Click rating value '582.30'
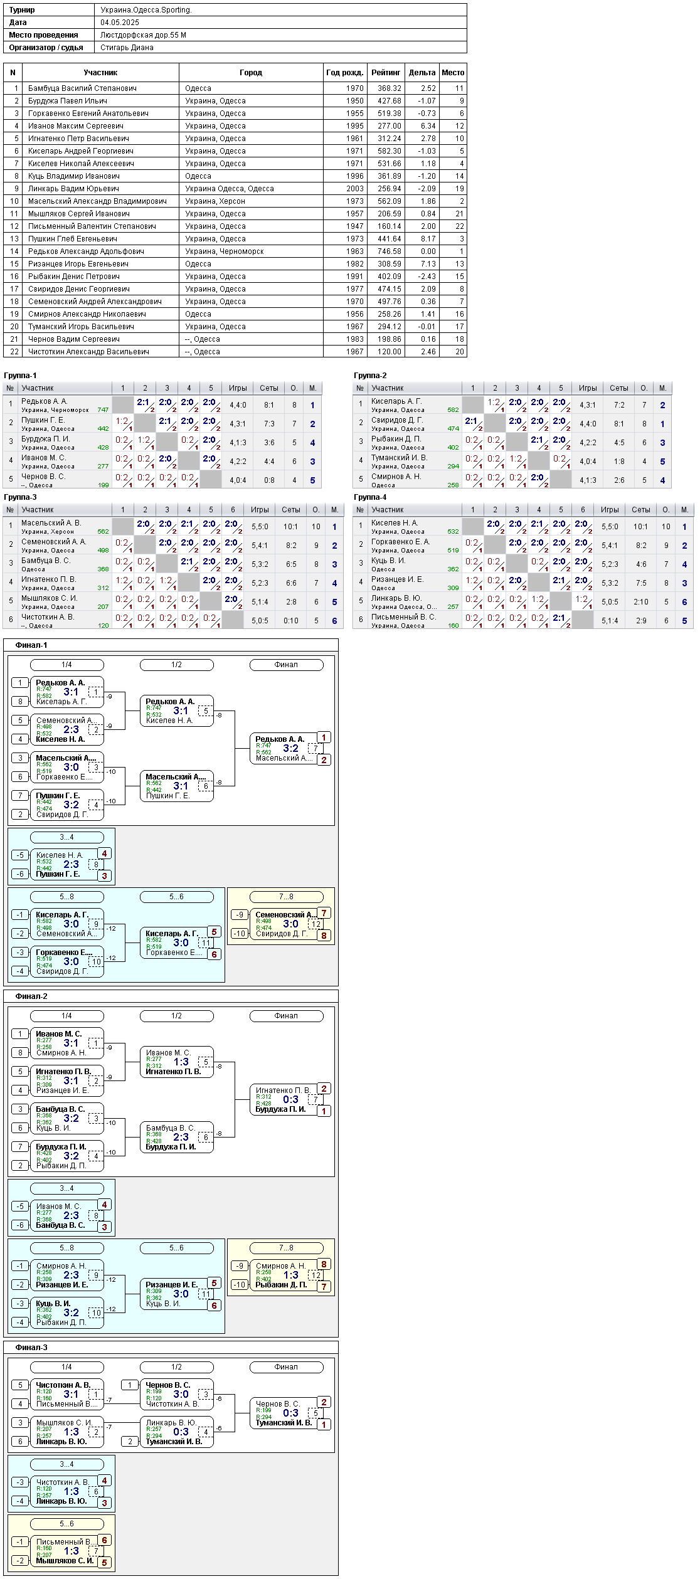The height and width of the screenshot is (1579, 700). coord(390,151)
